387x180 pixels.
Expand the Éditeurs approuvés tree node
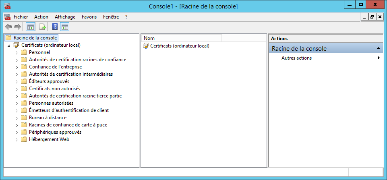click(x=17, y=81)
